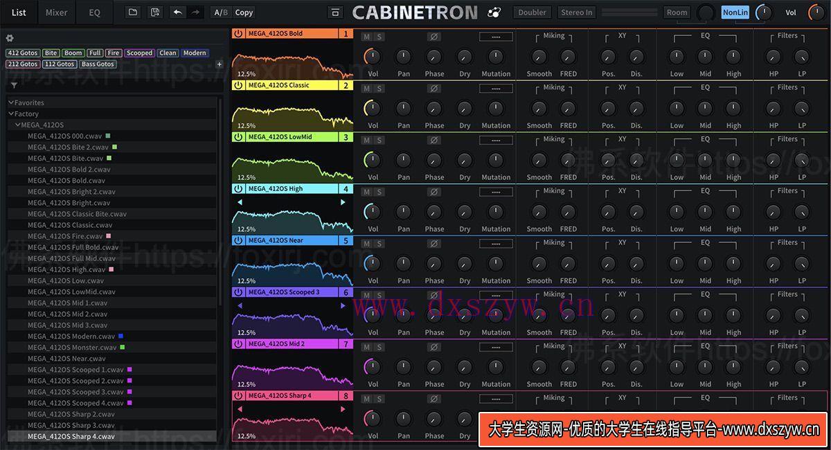This screenshot has height=450, width=831.
Task: Collapse the MEGA_412OS folder
Action: pyautogui.click(x=18, y=125)
